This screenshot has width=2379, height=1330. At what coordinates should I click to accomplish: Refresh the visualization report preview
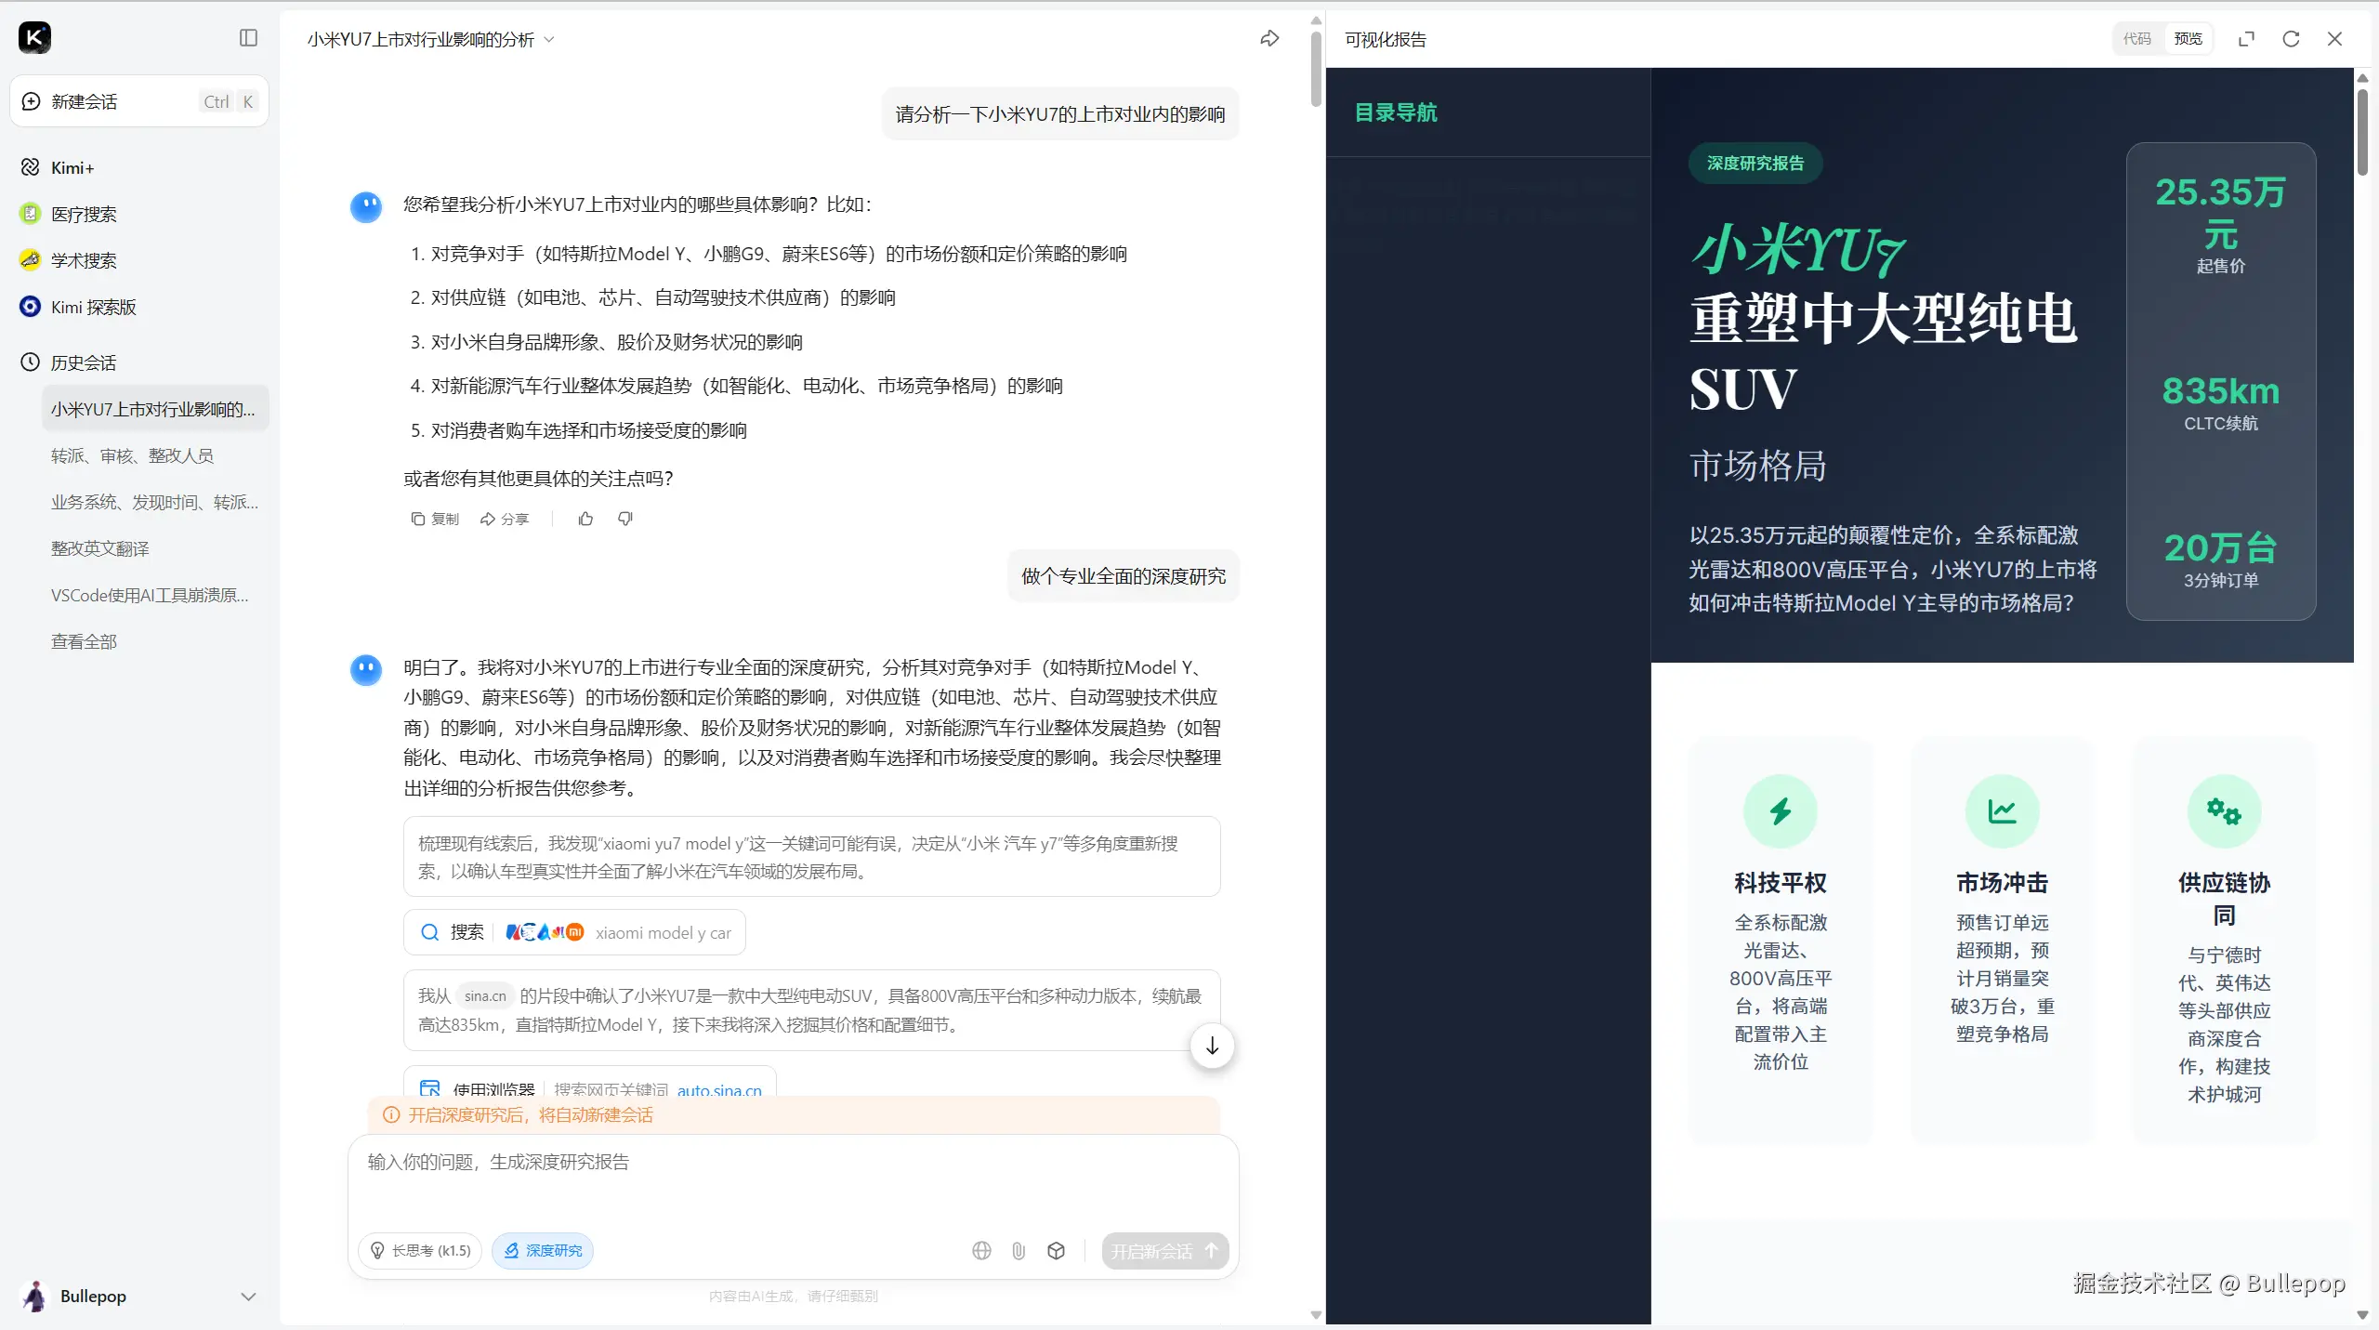(x=2291, y=39)
